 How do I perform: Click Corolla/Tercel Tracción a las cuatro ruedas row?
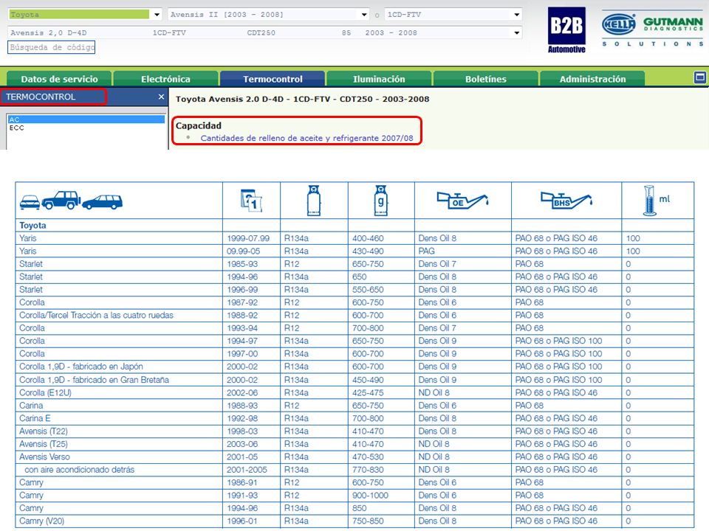coord(96,315)
